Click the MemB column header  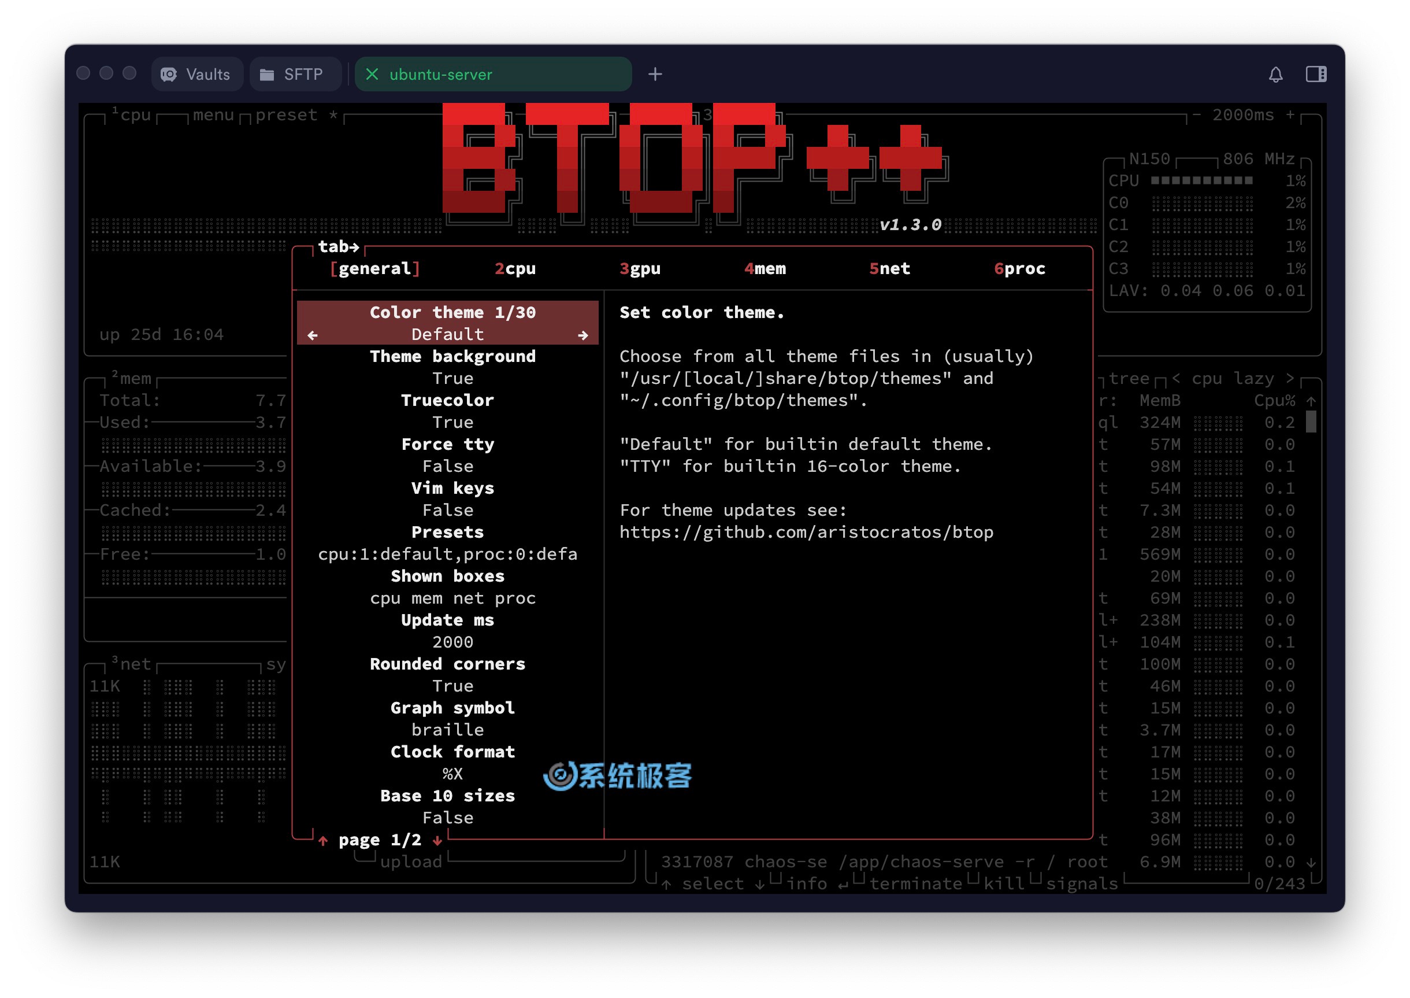pyautogui.click(x=1160, y=401)
